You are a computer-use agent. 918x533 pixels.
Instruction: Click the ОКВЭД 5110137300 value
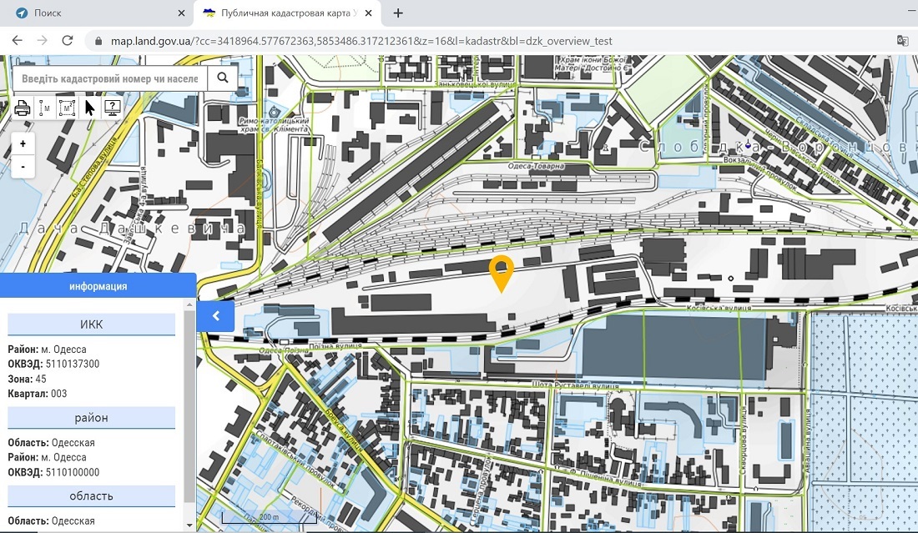(x=72, y=364)
